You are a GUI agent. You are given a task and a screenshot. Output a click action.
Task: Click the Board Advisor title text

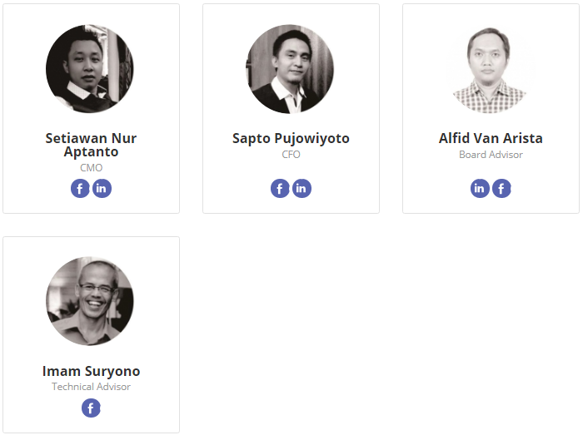[491, 155]
